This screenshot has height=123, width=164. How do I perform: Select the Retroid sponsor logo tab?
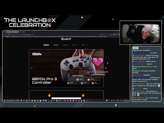click(x=56, y=45)
